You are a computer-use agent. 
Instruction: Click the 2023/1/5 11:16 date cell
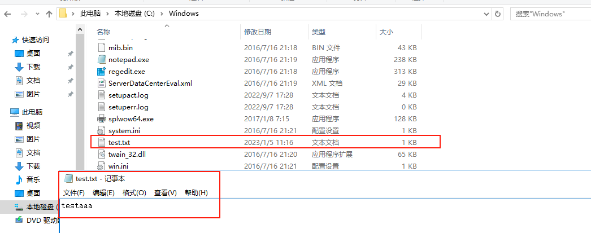point(269,143)
